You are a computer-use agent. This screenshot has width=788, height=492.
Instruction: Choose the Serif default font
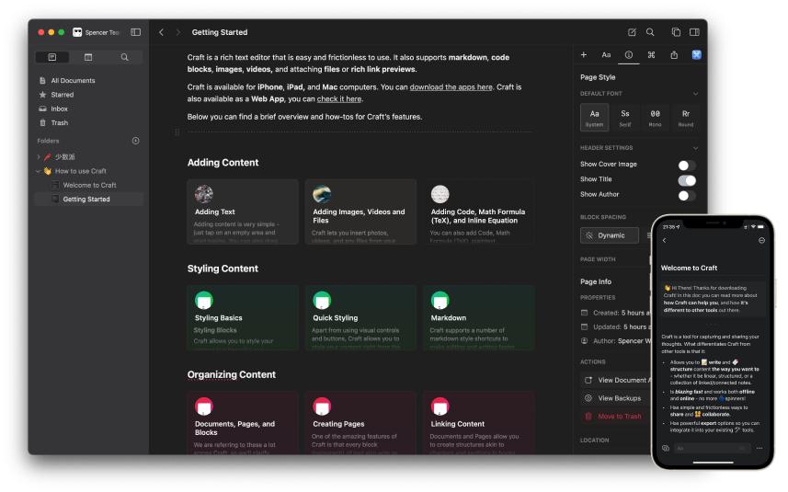click(625, 118)
